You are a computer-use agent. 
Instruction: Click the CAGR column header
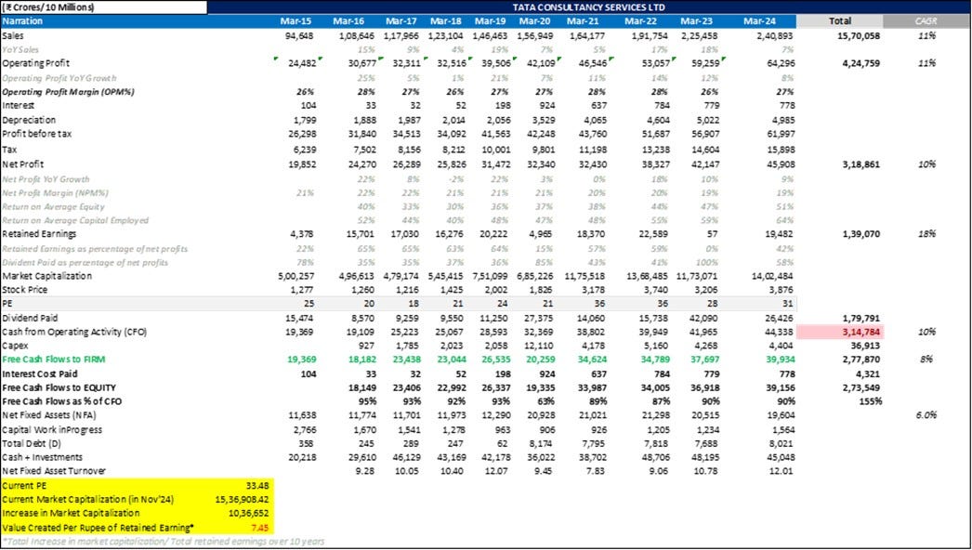[x=926, y=21]
